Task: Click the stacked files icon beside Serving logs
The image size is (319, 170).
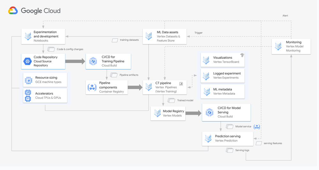Action: 229,151
